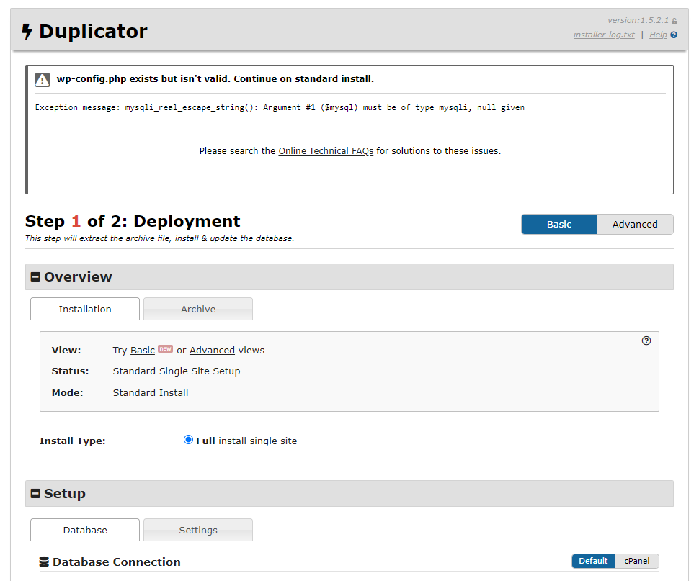Open installer-log.txt link
Viewport: 699px width, 581px height.
click(604, 35)
